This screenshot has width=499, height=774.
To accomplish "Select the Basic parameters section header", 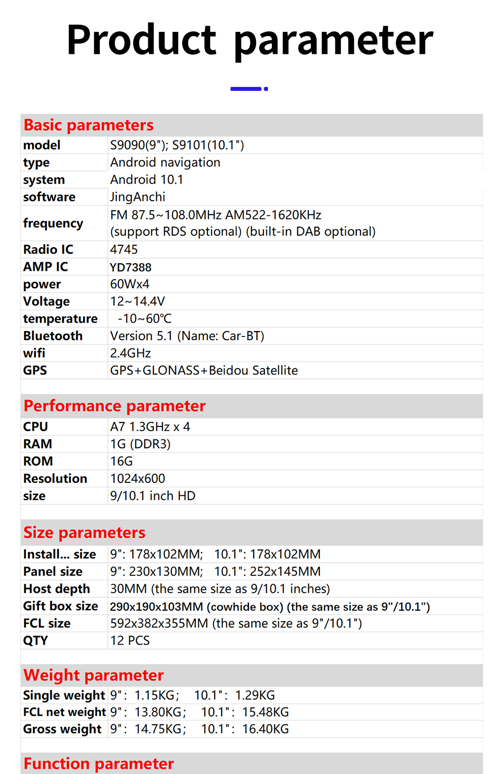I will 89,125.
